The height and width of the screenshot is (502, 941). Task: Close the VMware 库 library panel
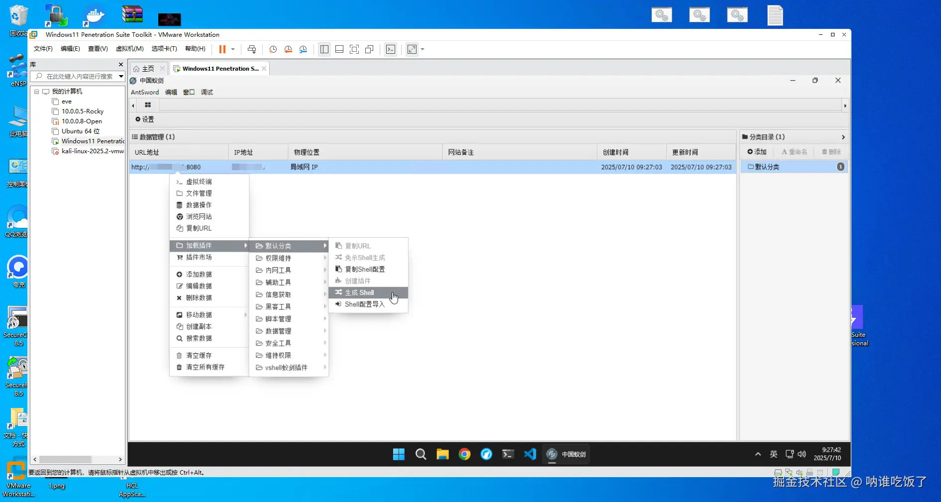pyautogui.click(x=120, y=65)
